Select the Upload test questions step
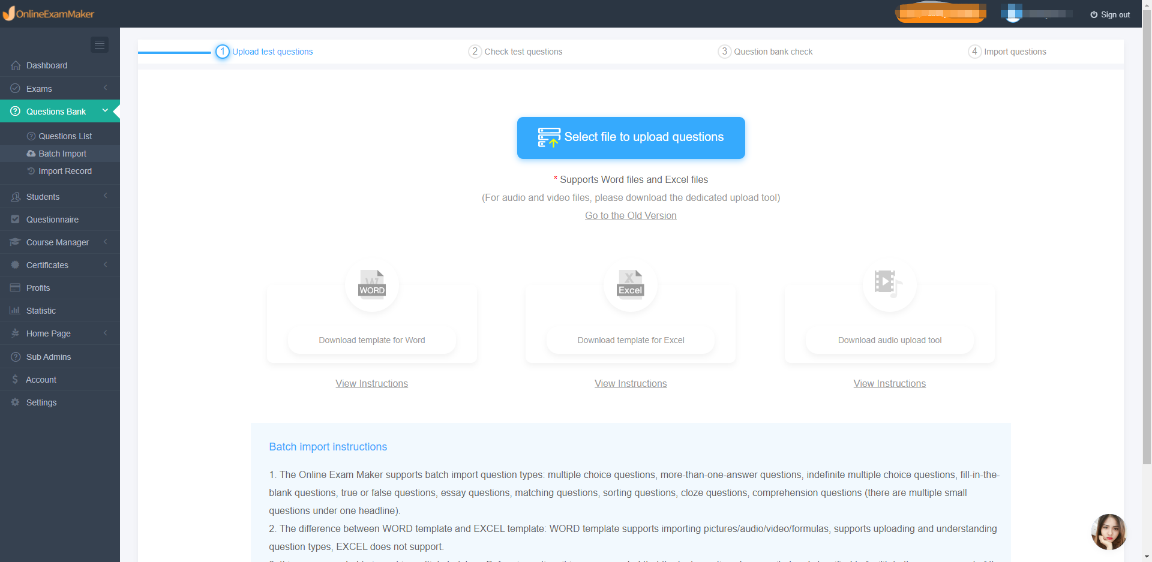Image resolution: width=1152 pixels, height=562 pixels. (264, 52)
